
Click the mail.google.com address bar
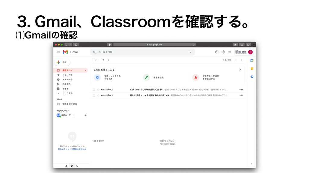tap(154, 45)
